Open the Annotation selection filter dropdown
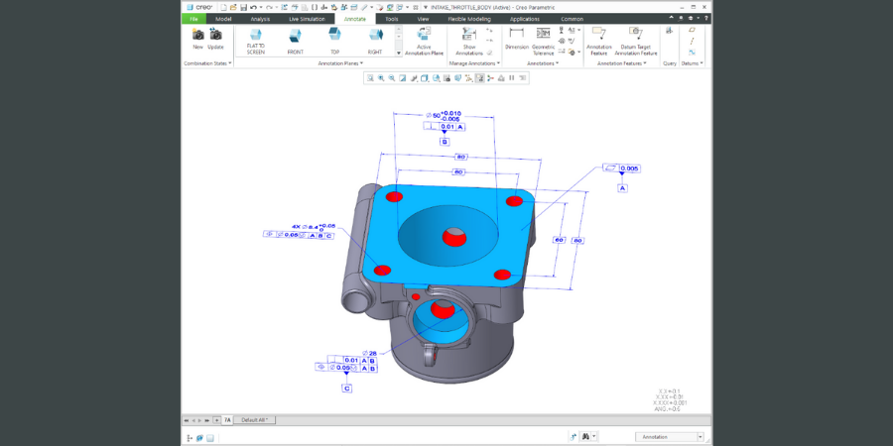Image resolution: width=893 pixels, height=446 pixels. tap(700, 436)
